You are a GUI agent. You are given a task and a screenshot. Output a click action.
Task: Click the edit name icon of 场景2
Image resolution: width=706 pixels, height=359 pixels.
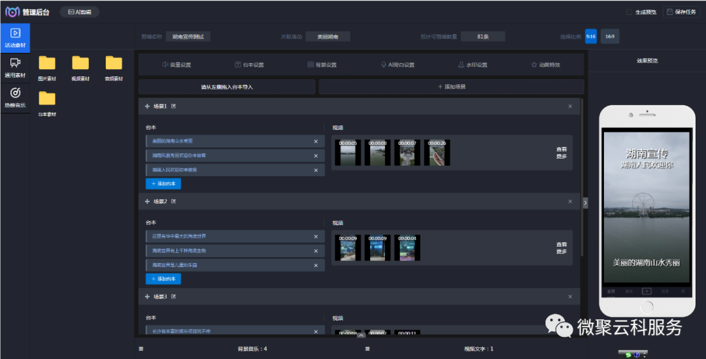coord(174,202)
